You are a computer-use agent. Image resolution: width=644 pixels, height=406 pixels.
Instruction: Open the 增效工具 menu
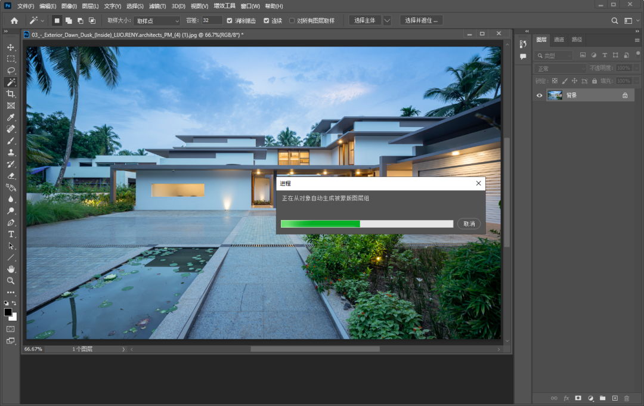[224, 6]
